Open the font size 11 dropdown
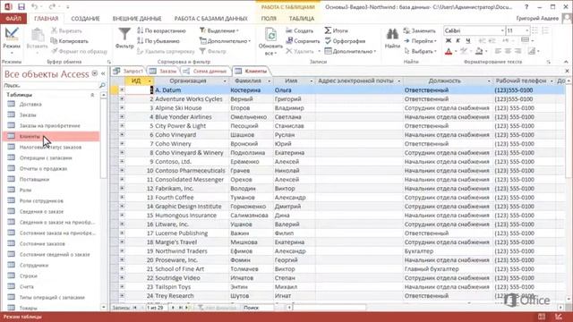573x322 pixels. (x=526, y=30)
